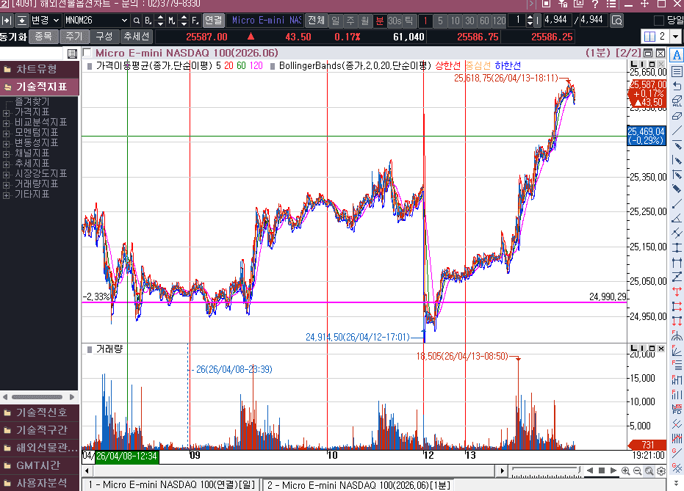Switch to the 2 - Micro E-mini NASDAQ 1분 tab
Image resolution: width=684 pixels, height=491 pixels.
[357, 485]
